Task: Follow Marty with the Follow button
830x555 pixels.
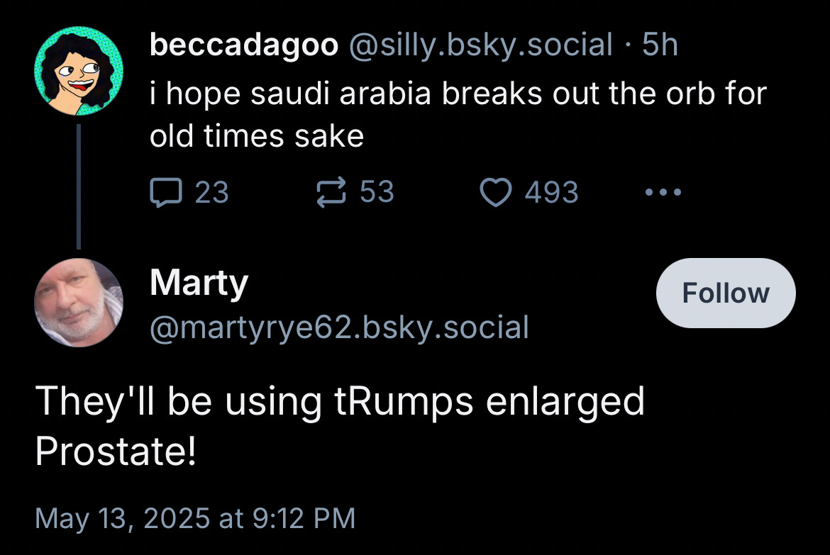Action: click(726, 293)
